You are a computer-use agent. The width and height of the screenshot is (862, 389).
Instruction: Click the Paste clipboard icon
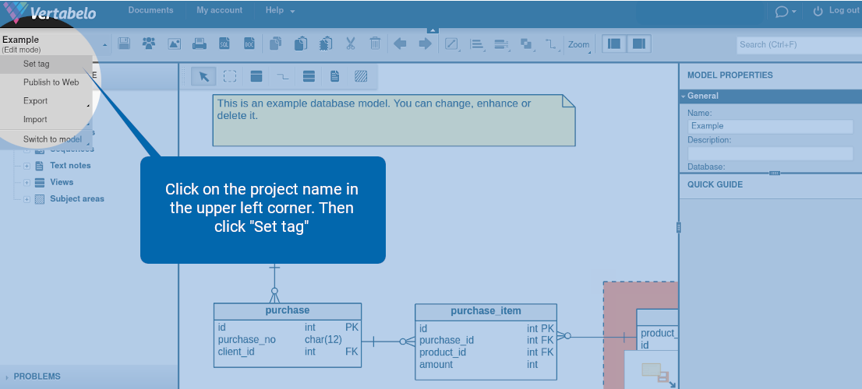[x=300, y=44]
